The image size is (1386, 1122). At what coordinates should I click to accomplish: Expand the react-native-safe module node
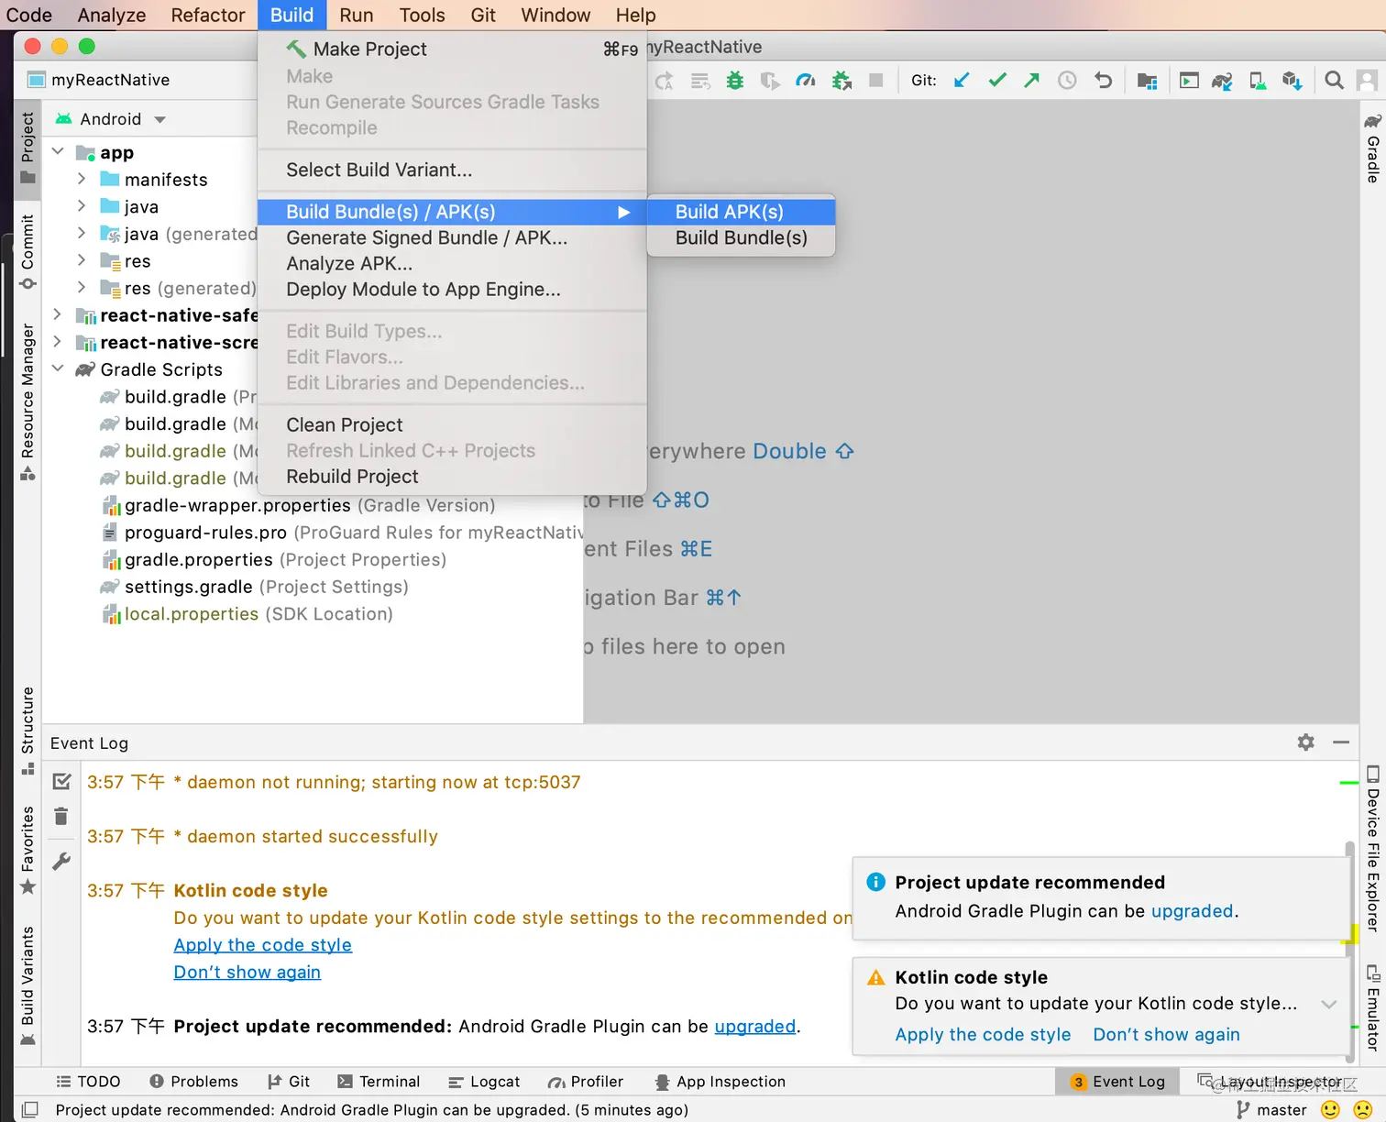point(58,314)
